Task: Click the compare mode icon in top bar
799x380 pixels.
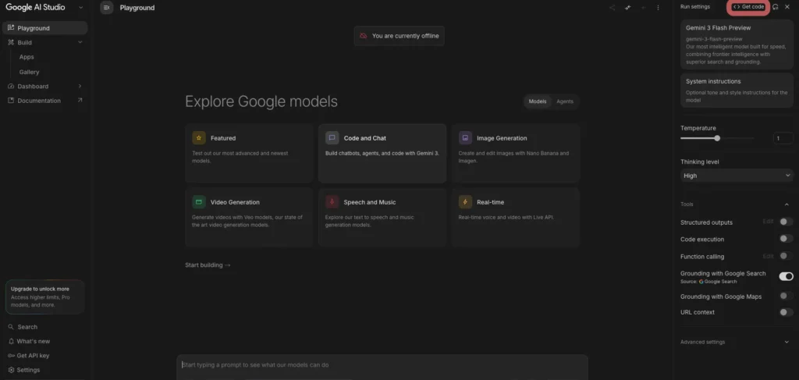Action: 628,8
